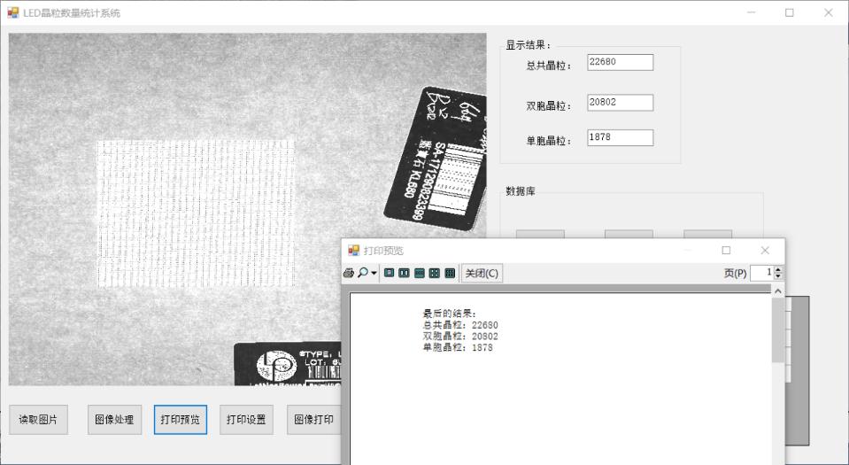This screenshot has width=849, height=465.
Task: Click the 打印设置 button
Action: pyautogui.click(x=246, y=419)
